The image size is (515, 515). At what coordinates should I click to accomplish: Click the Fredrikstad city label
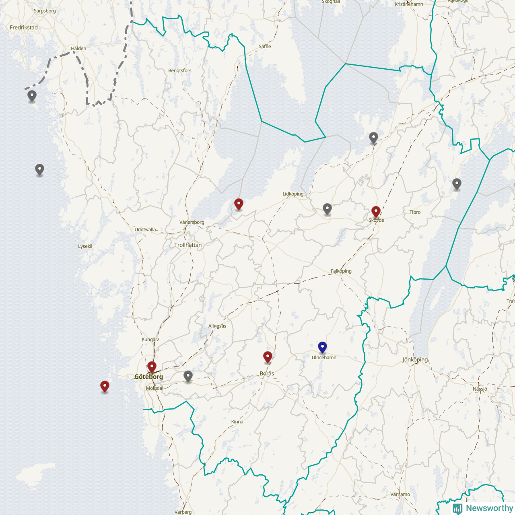point(24,28)
